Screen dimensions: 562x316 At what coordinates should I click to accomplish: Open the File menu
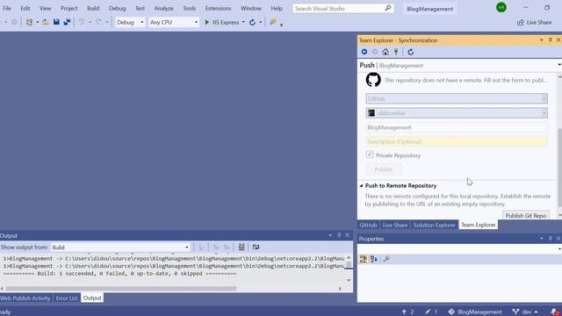[7, 8]
